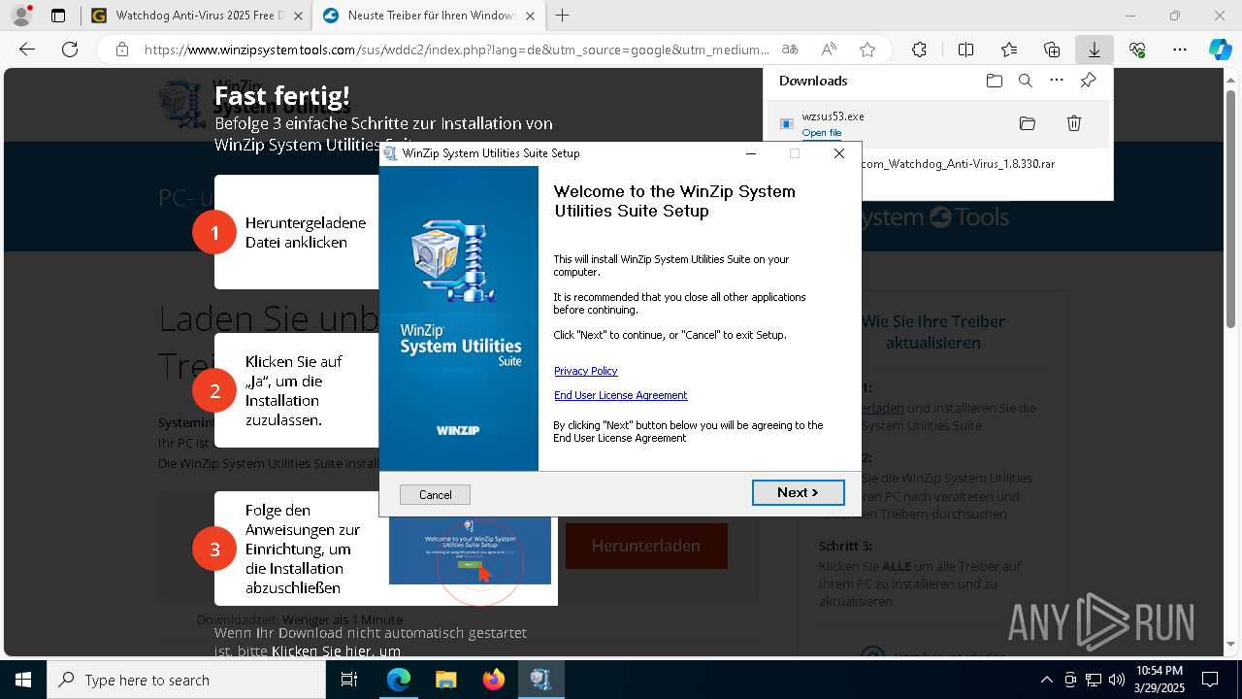Open the notification center
This screenshot has width=1242, height=699.
click(x=1210, y=680)
